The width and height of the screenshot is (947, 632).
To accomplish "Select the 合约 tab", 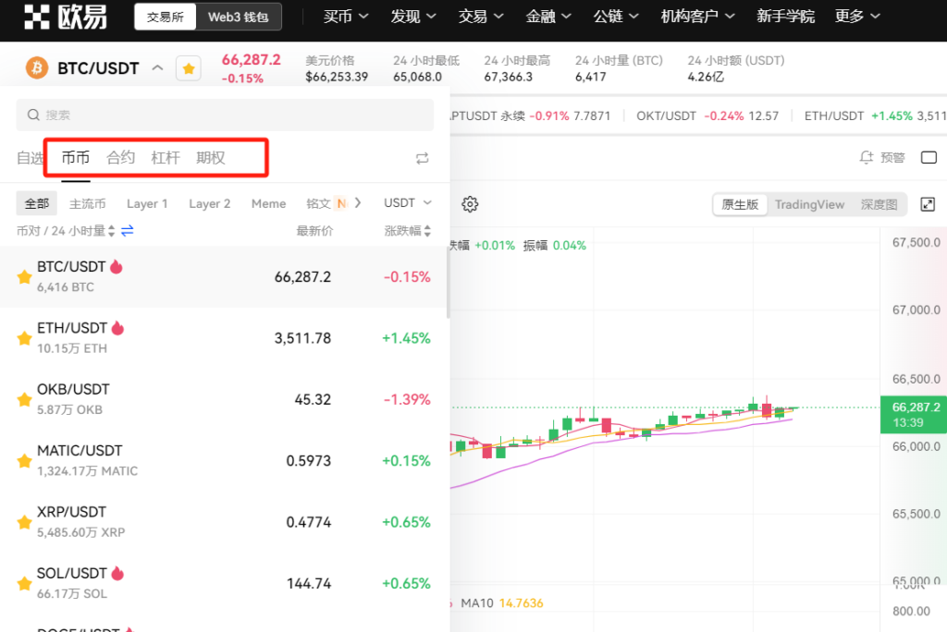I will pos(121,158).
